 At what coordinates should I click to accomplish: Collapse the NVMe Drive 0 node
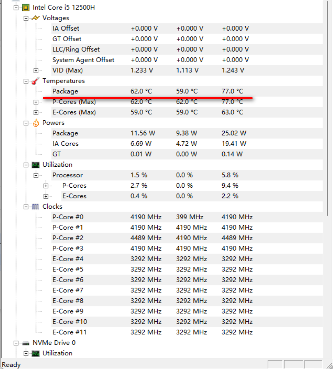(x=16, y=343)
